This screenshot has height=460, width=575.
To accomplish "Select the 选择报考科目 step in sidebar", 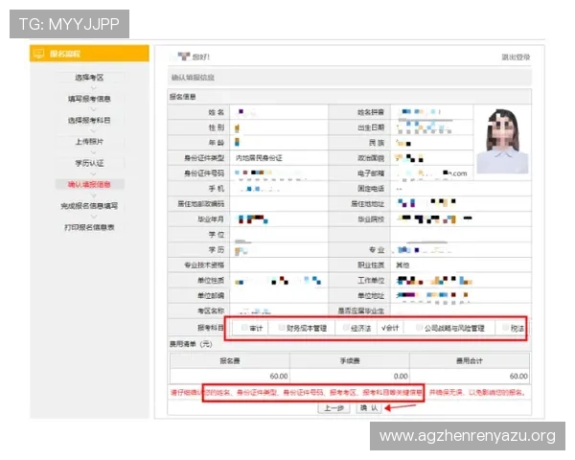I will pyautogui.click(x=89, y=120).
